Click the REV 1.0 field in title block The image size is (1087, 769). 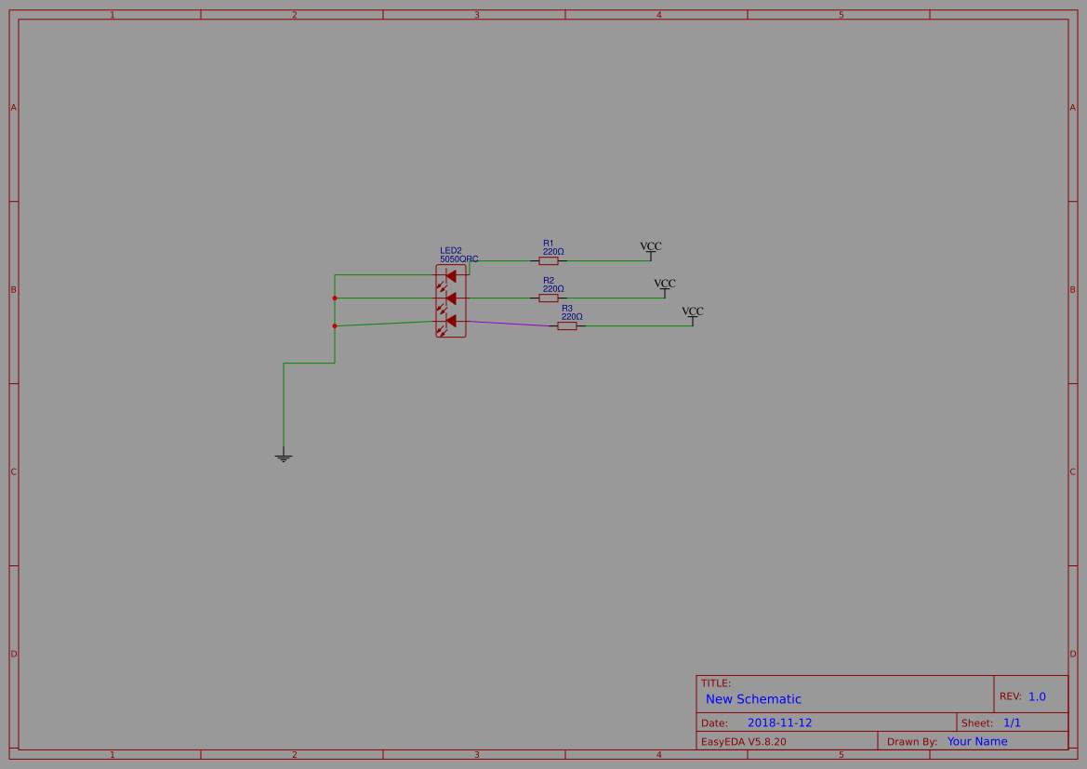point(1035,695)
